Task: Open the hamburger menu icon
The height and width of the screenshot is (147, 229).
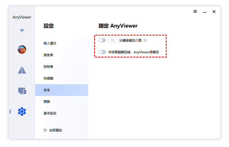Action: (x=195, y=11)
